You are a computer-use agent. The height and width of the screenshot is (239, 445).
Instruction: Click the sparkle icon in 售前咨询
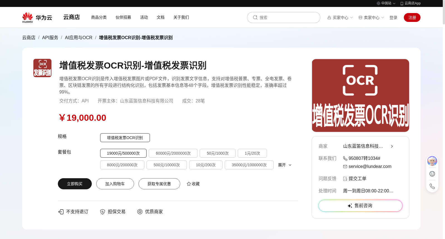point(350,206)
